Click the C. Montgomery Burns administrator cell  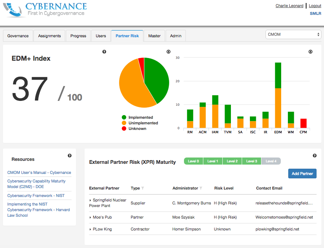[x=191, y=203]
